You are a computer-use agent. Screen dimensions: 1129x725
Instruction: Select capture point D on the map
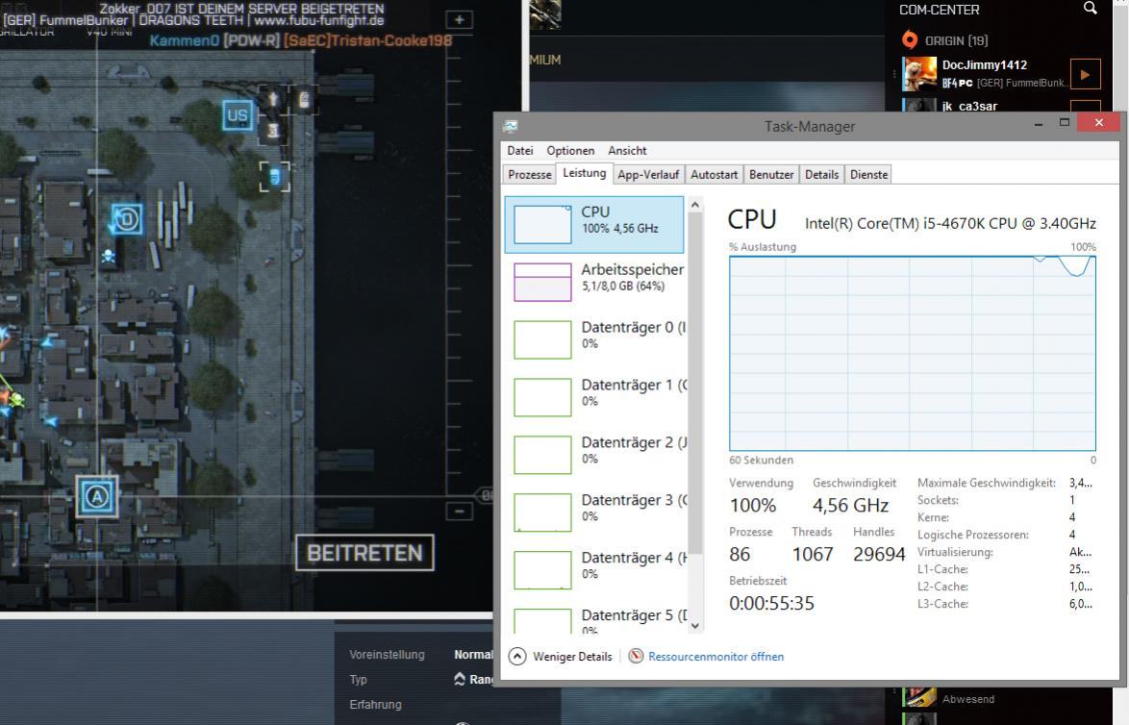[127, 219]
